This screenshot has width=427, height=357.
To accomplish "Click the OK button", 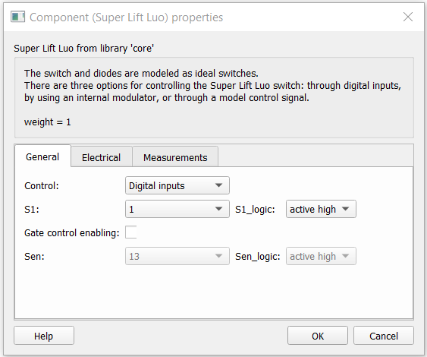I will 318,336.
